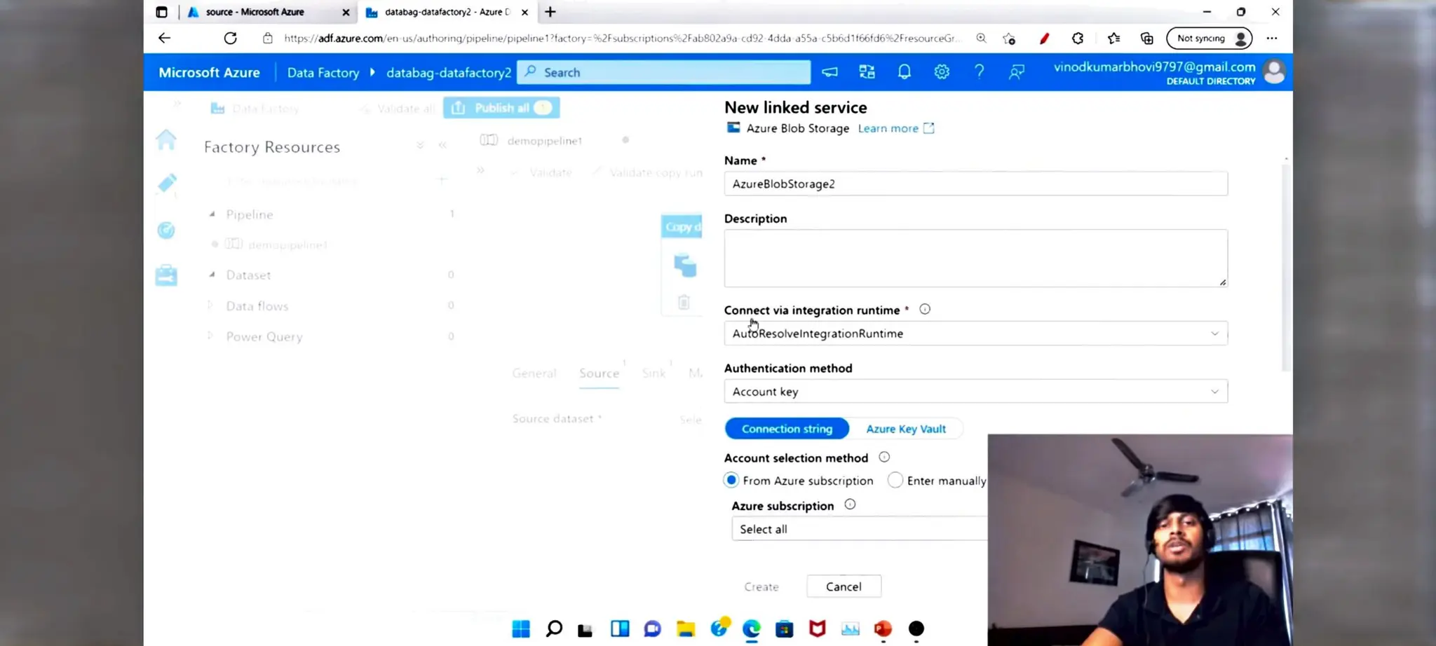
Task: Switch to Azure Key Vault option
Action: (x=906, y=429)
